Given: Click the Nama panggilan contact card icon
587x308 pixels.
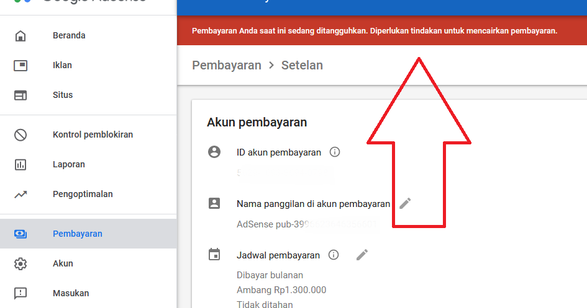Looking at the screenshot, I should click(214, 203).
